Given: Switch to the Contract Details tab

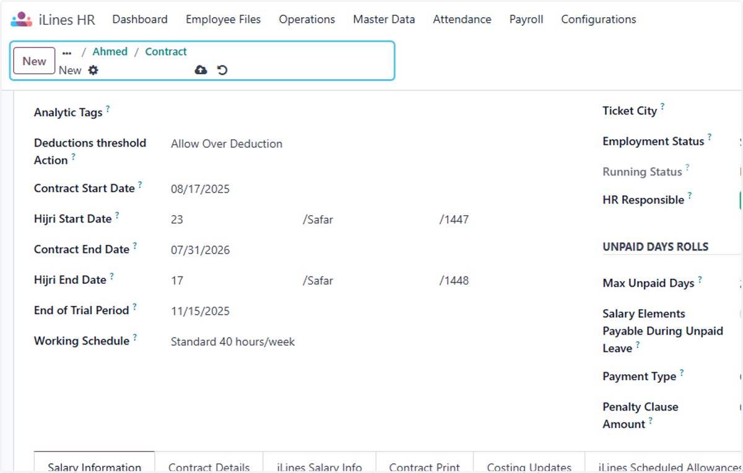Looking at the screenshot, I should [209, 462].
